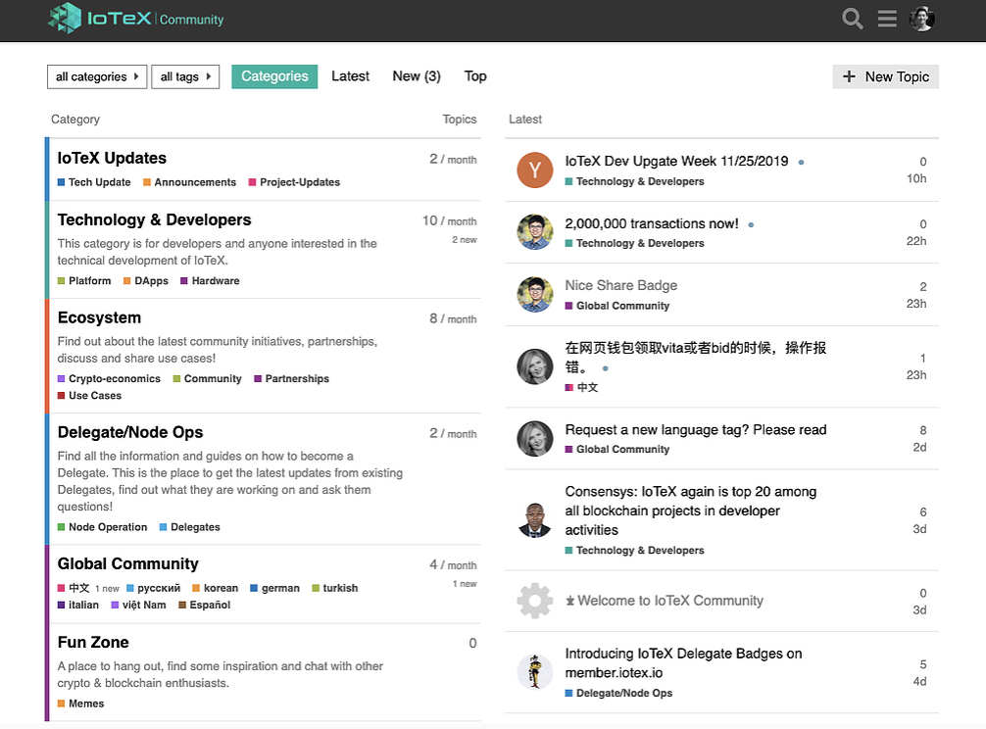Image resolution: width=986 pixels, height=729 pixels.
Task: Switch to the New (3) tab
Action: coord(417,76)
